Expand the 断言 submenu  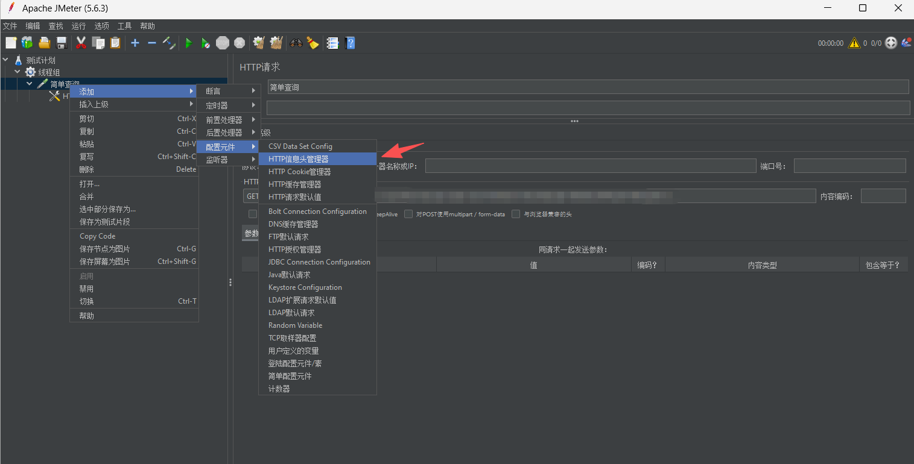[229, 91]
